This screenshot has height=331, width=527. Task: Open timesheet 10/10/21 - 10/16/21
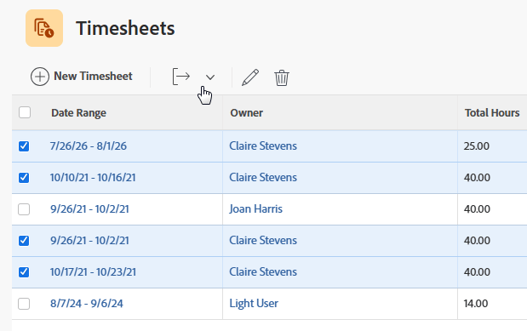93,178
